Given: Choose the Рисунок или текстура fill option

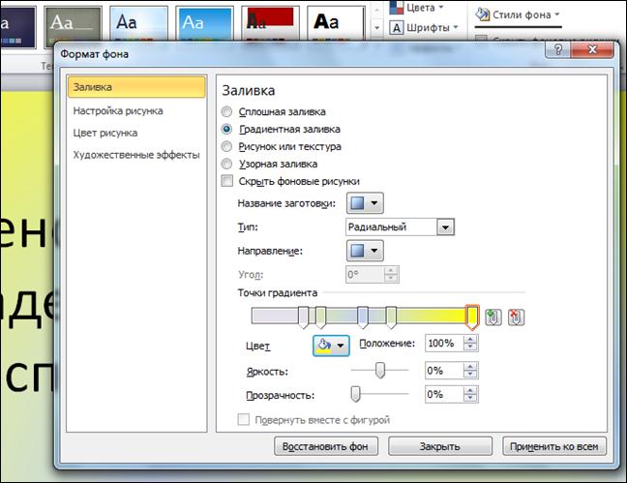Looking at the screenshot, I should click(x=227, y=147).
